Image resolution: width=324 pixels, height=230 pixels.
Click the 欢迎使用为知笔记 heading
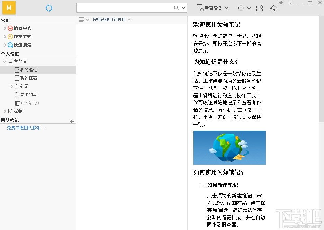click(x=217, y=25)
